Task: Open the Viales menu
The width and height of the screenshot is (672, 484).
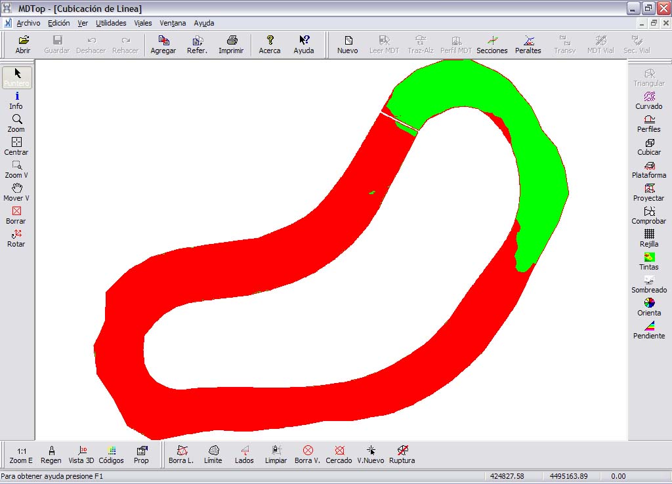Action: click(142, 23)
